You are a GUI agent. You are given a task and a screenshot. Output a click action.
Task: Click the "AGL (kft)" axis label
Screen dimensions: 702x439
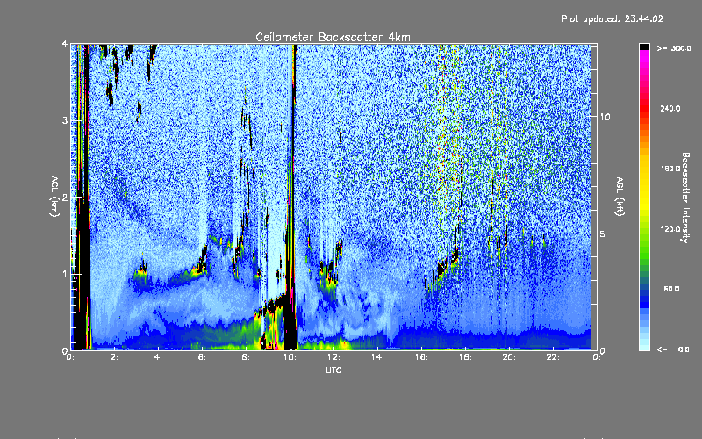tap(620, 196)
